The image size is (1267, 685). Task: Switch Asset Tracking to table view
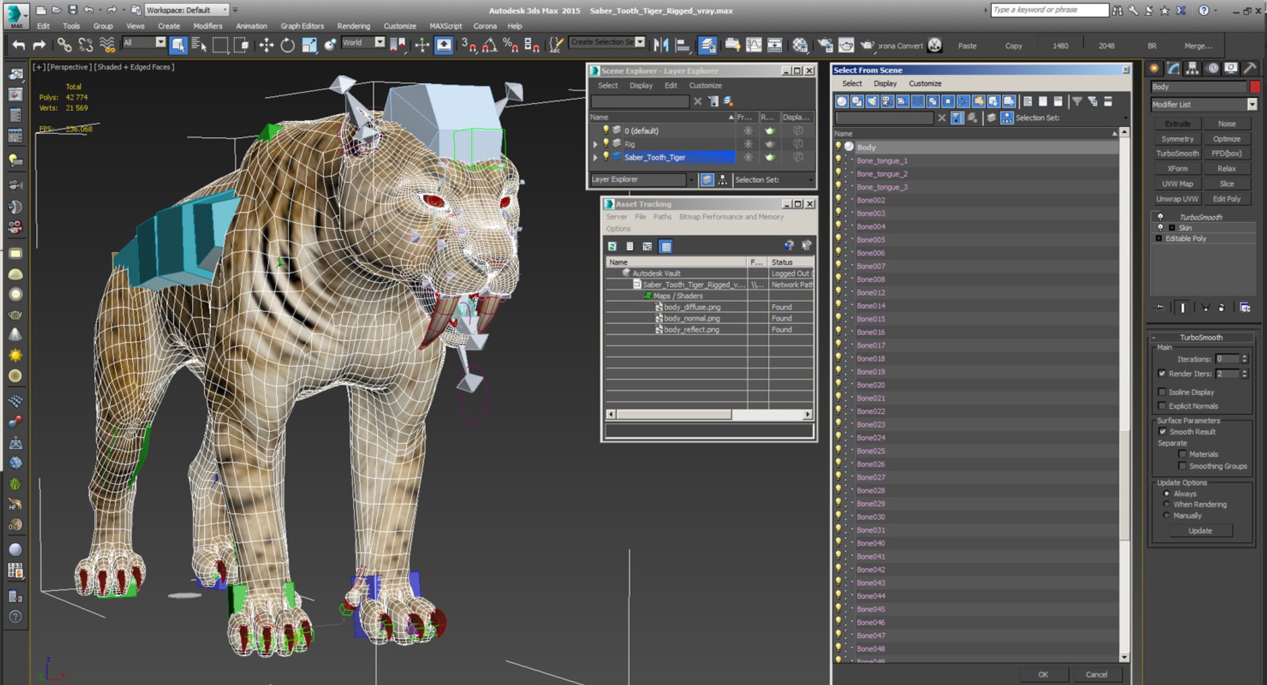tap(666, 246)
